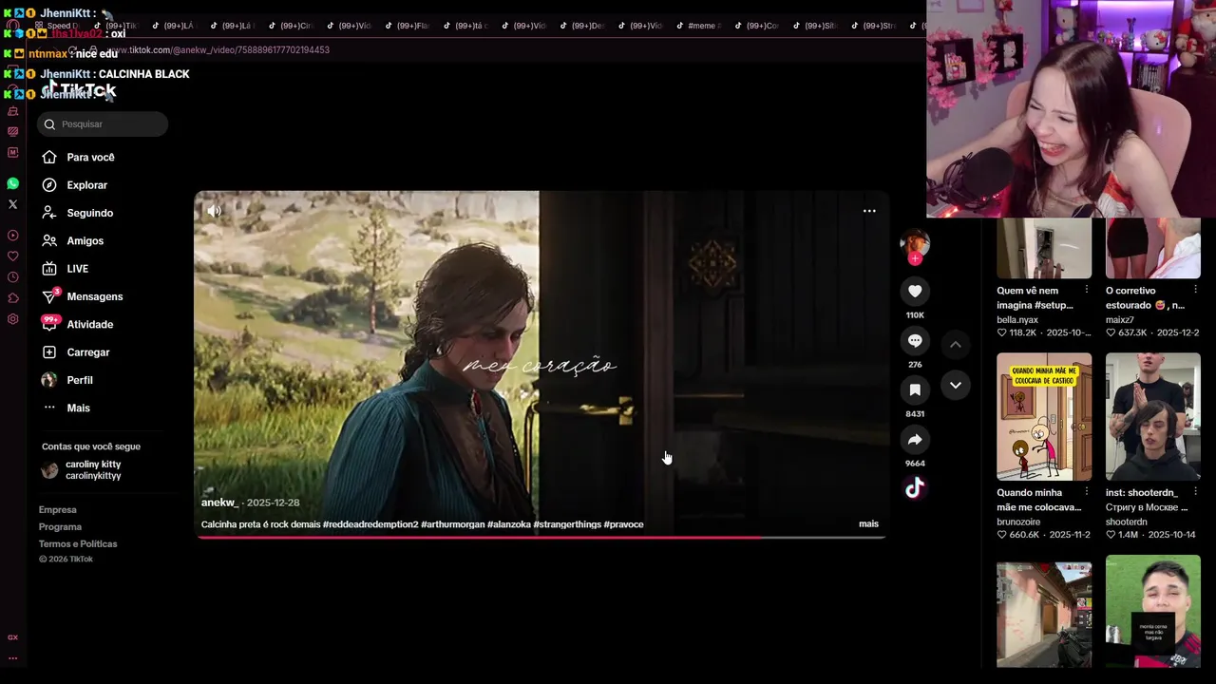Image resolution: width=1216 pixels, height=684 pixels.
Task: Share the video via the arrow icon
Action: coord(915,440)
